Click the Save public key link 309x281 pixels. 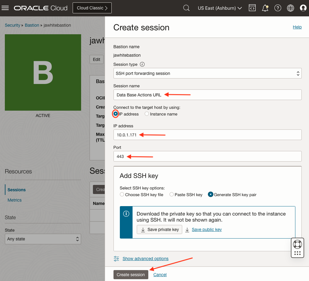[x=206, y=229]
